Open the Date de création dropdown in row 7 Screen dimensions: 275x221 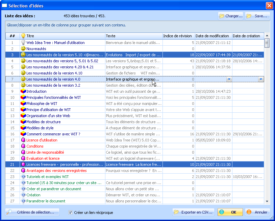261,79
